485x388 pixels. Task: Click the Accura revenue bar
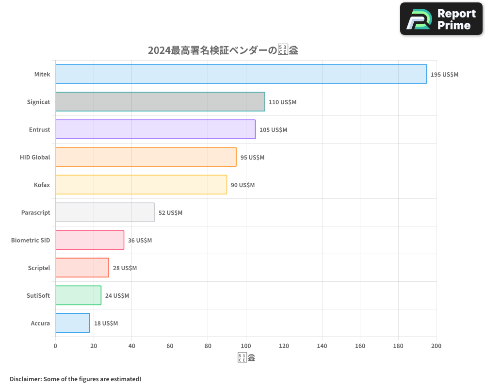pyautogui.click(x=73, y=323)
